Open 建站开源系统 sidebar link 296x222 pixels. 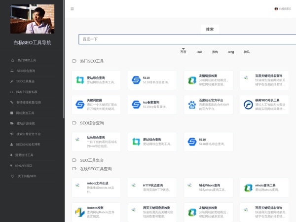26,123
